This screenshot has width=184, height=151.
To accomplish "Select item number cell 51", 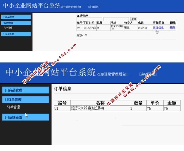I will point(62,108).
